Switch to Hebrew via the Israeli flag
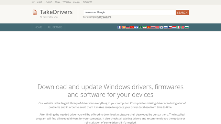 point(136,27)
